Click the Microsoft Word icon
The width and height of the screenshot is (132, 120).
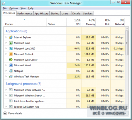tap(11, 65)
